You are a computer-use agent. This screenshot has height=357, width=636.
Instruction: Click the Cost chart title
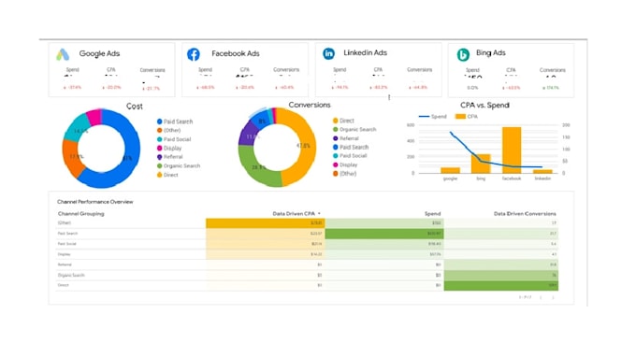pyautogui.click(x=135, y=107)
